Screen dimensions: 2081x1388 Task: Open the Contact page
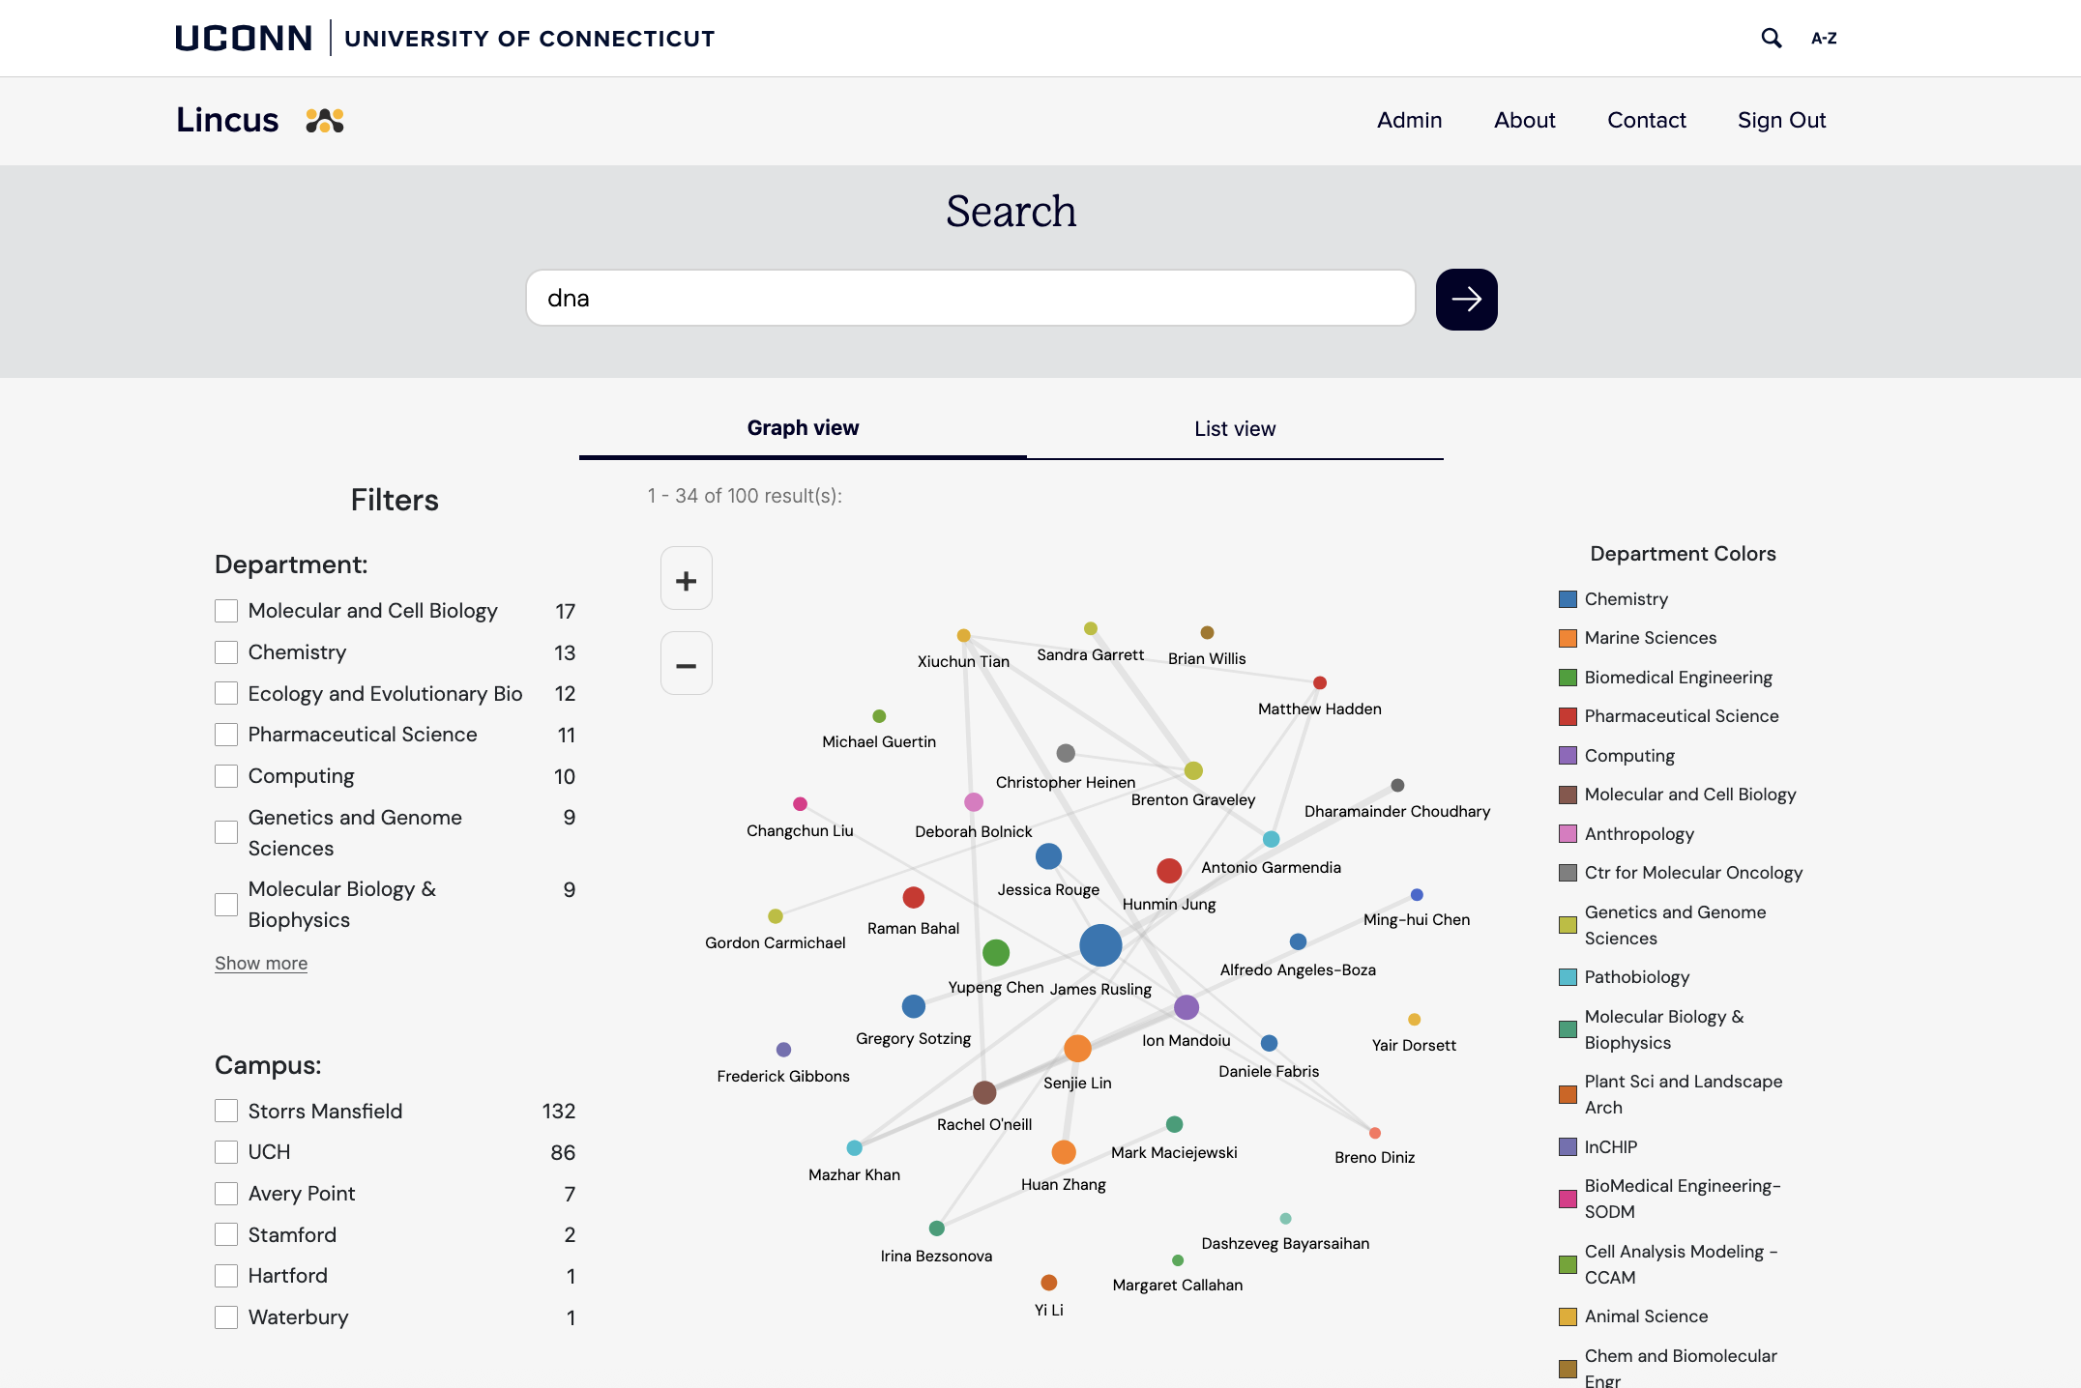pos(1646,120)
